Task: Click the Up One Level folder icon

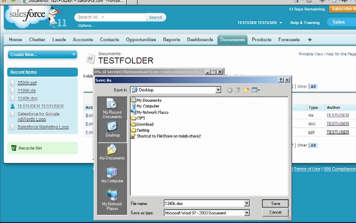Action: pos(238,90)
